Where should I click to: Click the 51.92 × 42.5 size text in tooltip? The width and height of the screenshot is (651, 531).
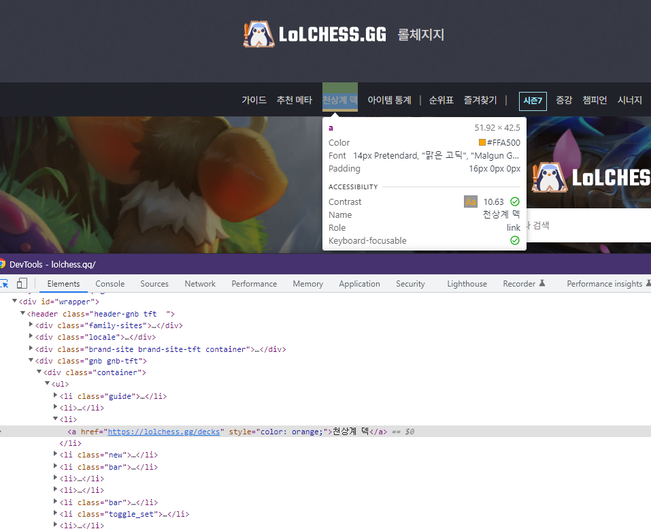[x=497, y=127]
